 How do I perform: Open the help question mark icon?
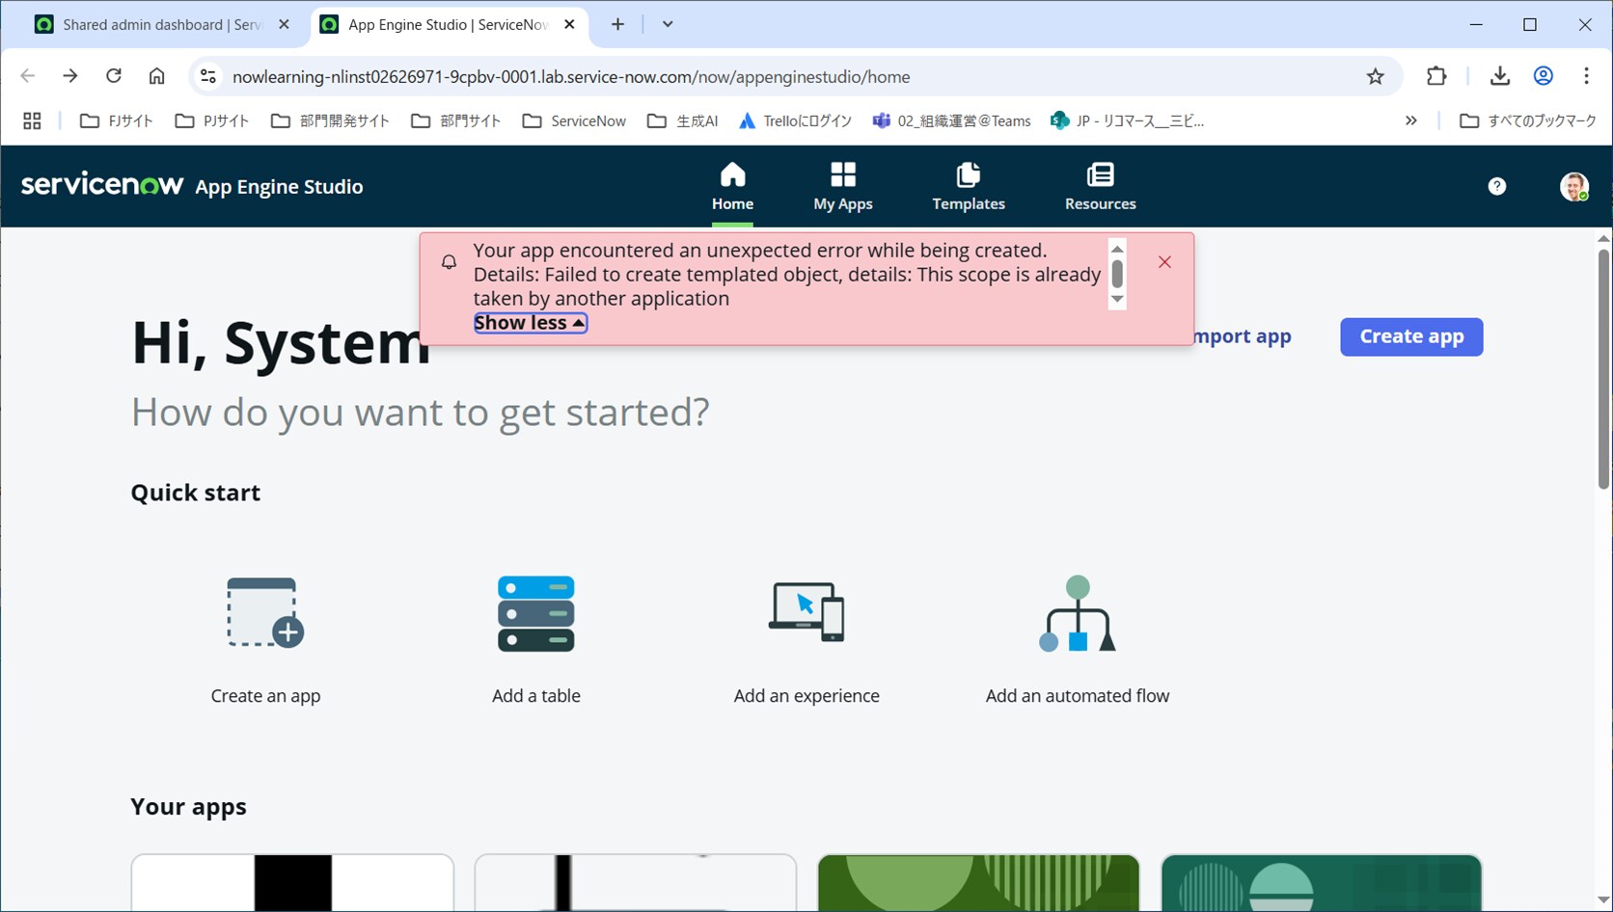click(1496, 186)
